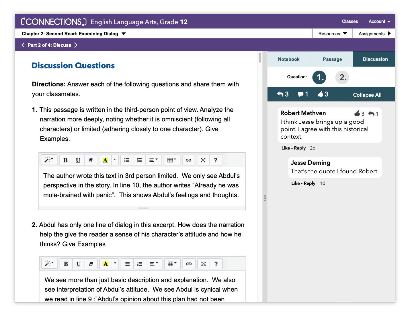Click magic wand style icon in question 2 editor
The width and height of the screenshot is (410, 318).
pos(50,263)
